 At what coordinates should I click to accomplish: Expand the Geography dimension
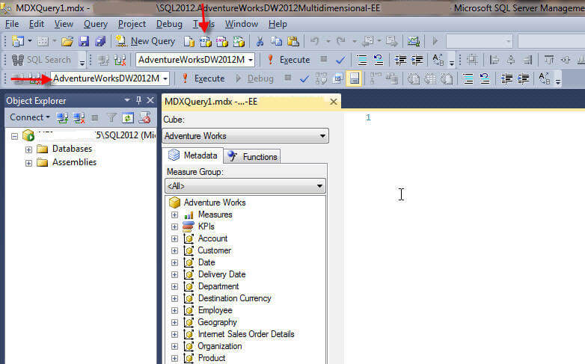pos(174,322)
